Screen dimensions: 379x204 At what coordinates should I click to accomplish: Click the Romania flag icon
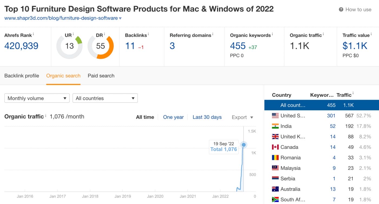(x=275, y=158)
